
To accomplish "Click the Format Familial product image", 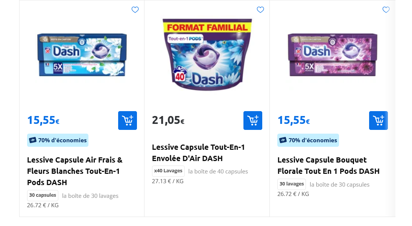I will [207, 54].
